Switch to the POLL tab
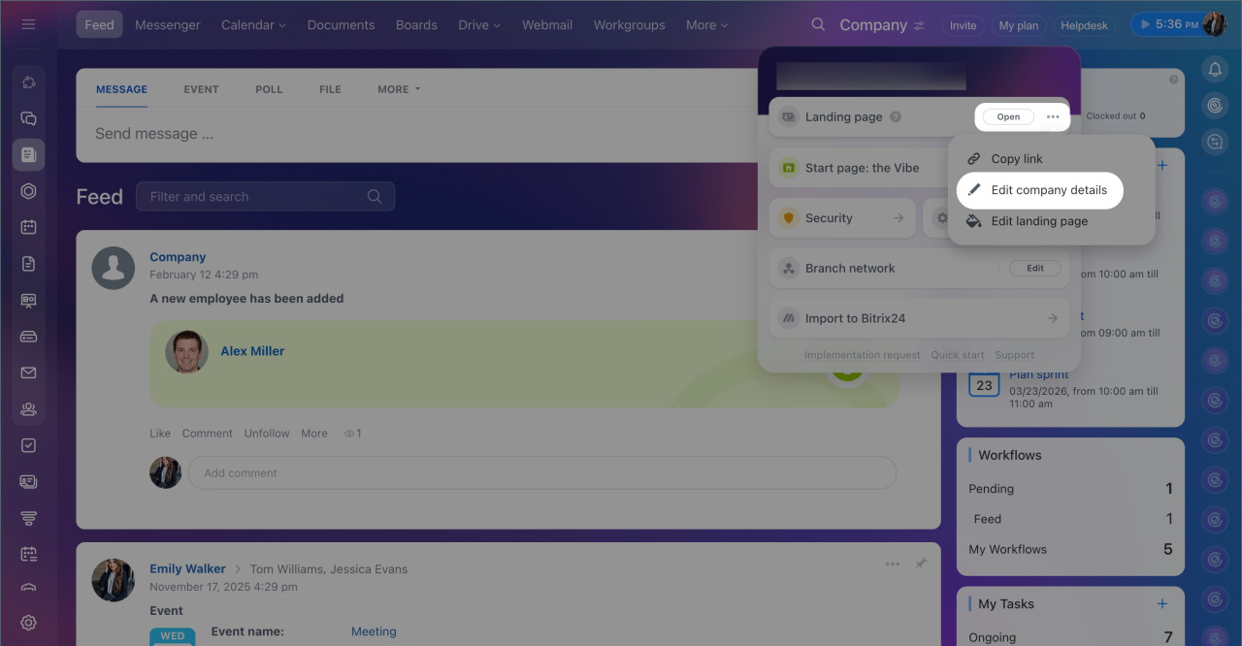 click(269, 89)
